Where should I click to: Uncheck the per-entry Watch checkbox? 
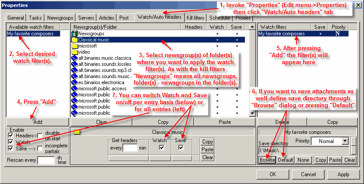[x=162, y=148]
